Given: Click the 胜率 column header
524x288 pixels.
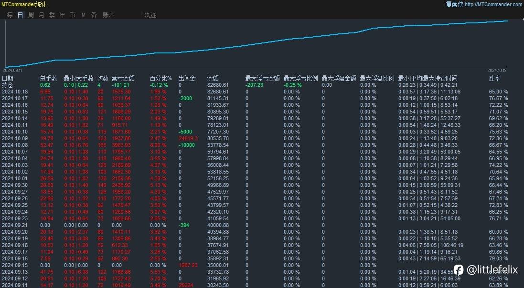Looking at the screenshot, I should pyautogui.click(x=494, y=78).
